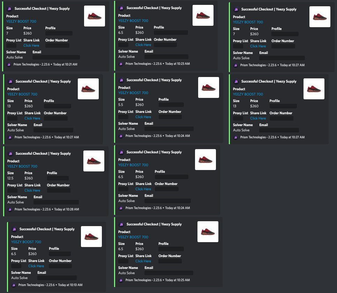337x293 pixels.
Task: Click the Prism footer icon on the size 5.5 checkout
Action: pyautogui.click(x=121, y=136)
